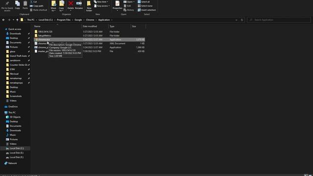Open the Easy access dropdown
The height and width of the screenshot is (176, 313).
[x=102, y=6]
